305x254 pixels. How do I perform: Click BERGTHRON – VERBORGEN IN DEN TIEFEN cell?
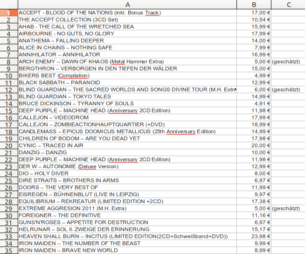[127, 69]
